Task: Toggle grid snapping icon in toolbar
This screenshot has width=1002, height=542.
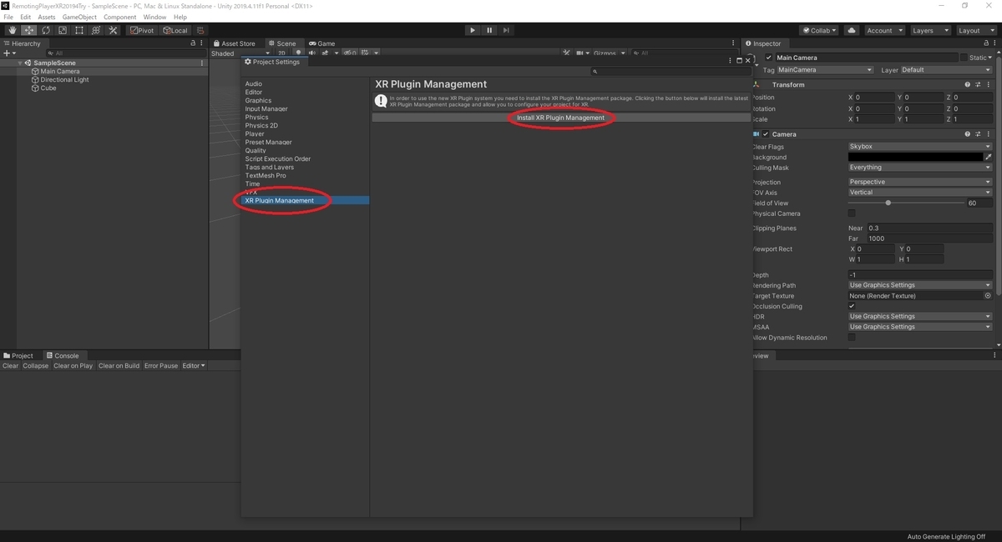Action: click(x=200, y=30)
